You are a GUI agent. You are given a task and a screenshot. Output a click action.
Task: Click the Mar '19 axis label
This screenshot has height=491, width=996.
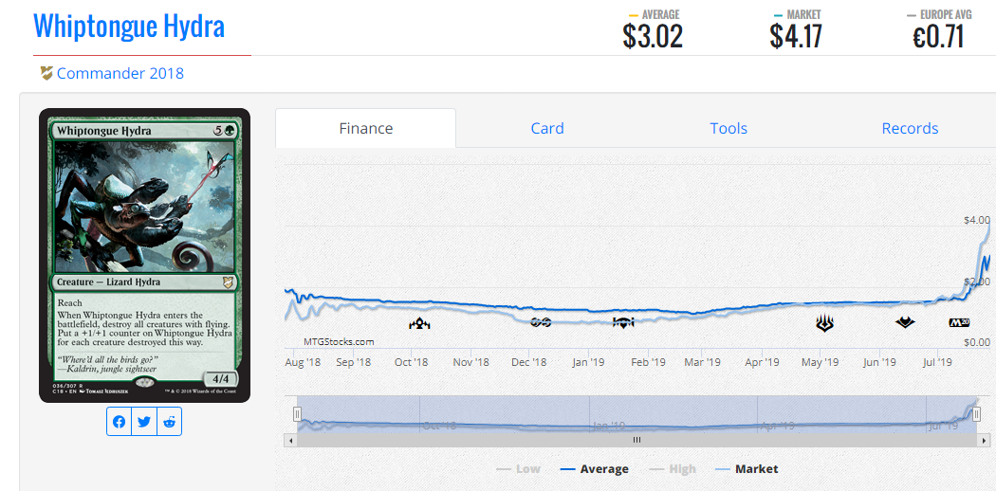703,362
